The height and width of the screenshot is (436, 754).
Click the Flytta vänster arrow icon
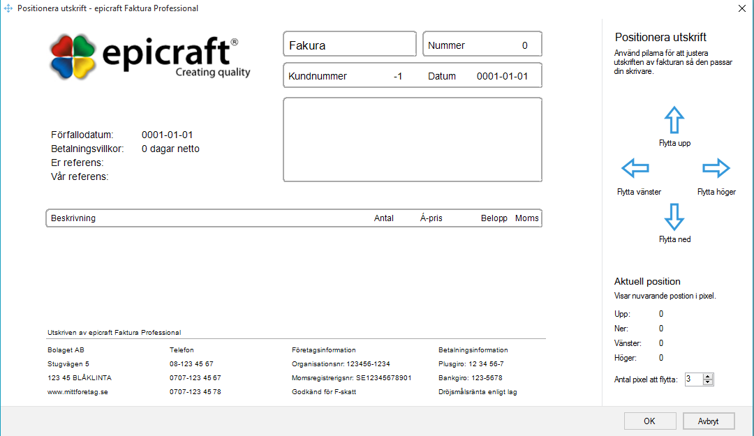pyautogui.click(x=635, y=168)
